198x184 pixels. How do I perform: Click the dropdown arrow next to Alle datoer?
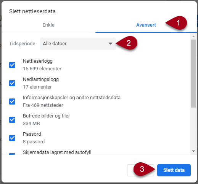pyautogui.click(x=110, y=44)
